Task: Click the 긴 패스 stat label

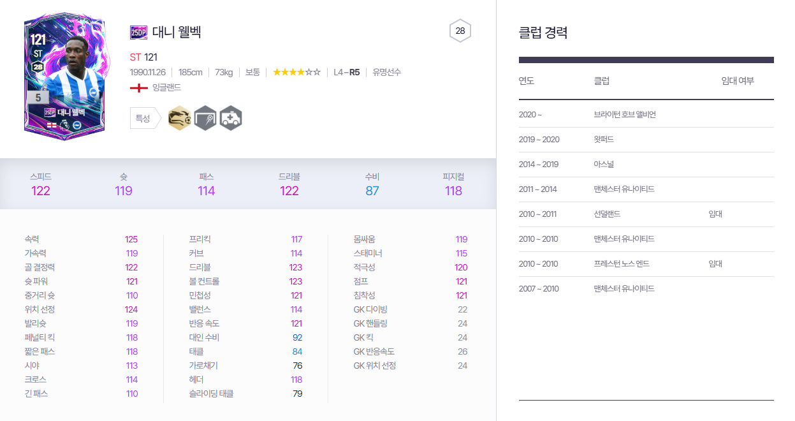Action: tap(36, 394)
